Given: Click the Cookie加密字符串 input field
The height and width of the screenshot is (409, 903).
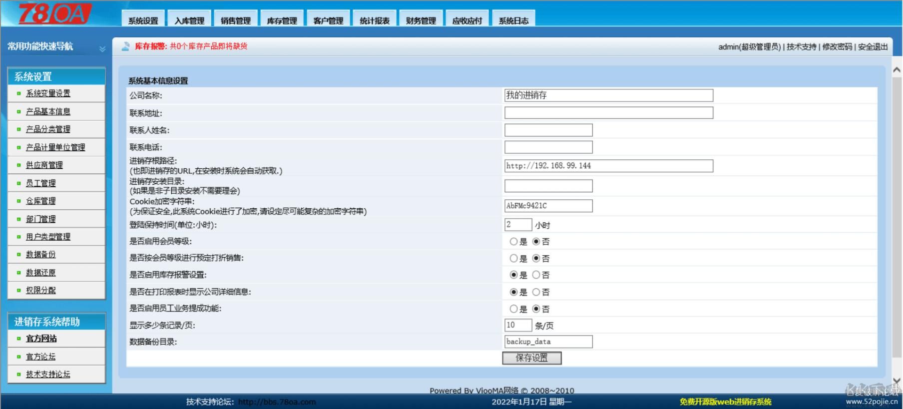Looking at the screenshot, I should [x=548, y=206].
